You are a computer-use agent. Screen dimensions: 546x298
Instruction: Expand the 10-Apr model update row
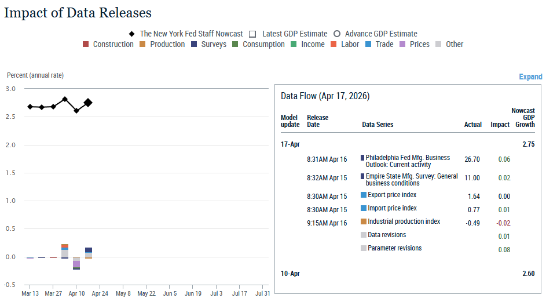(290, 274)
